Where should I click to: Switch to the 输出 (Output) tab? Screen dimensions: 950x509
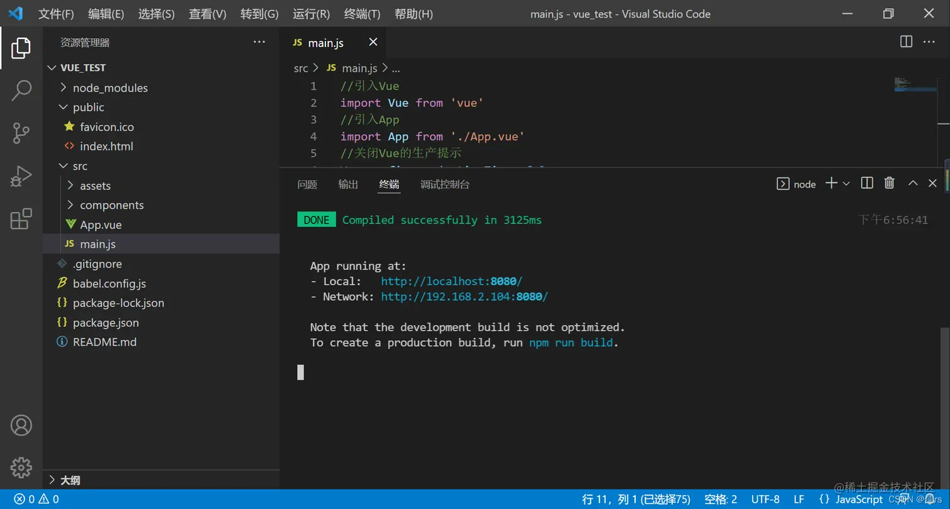(x=347, y=184)
